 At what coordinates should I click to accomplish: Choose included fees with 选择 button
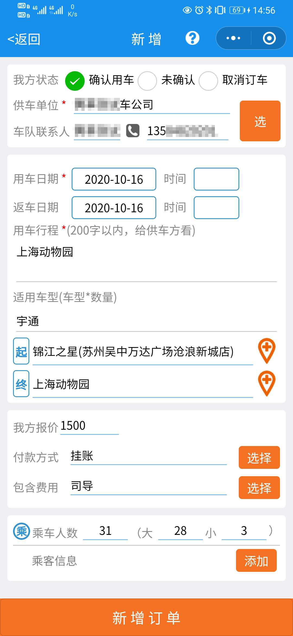click(x=259, y=488)
